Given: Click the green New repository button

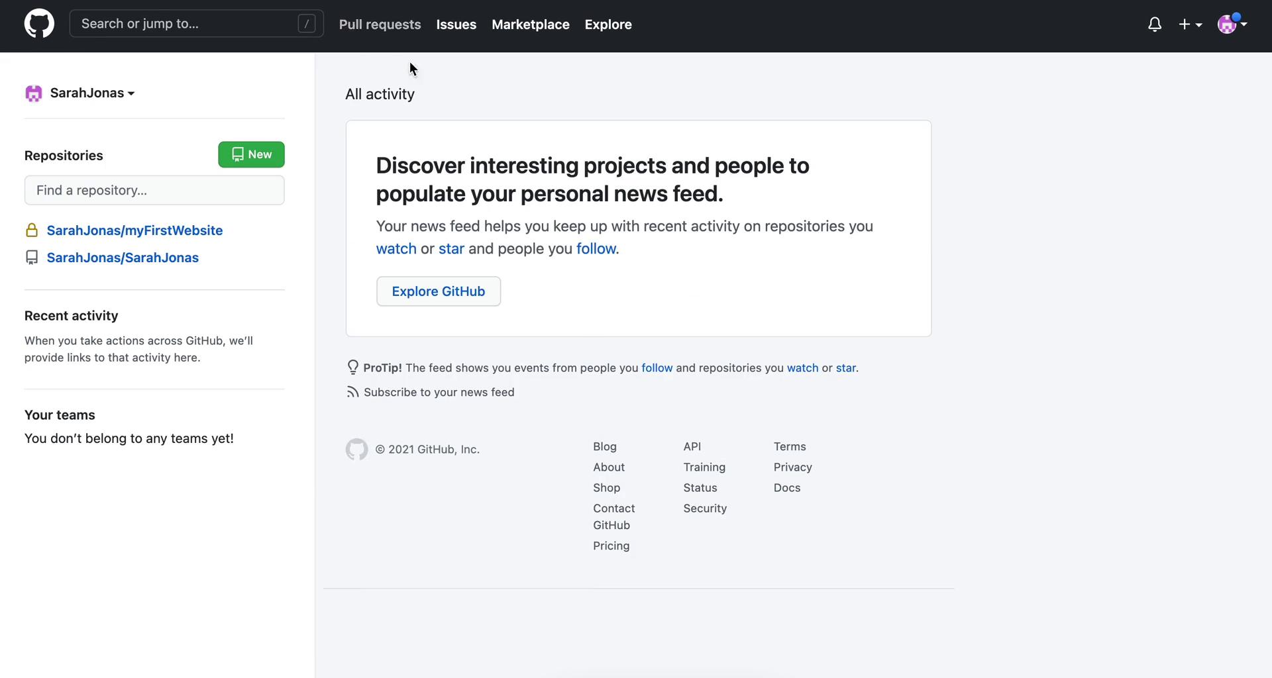Looking at the screenshot, I should coord(251,154).
